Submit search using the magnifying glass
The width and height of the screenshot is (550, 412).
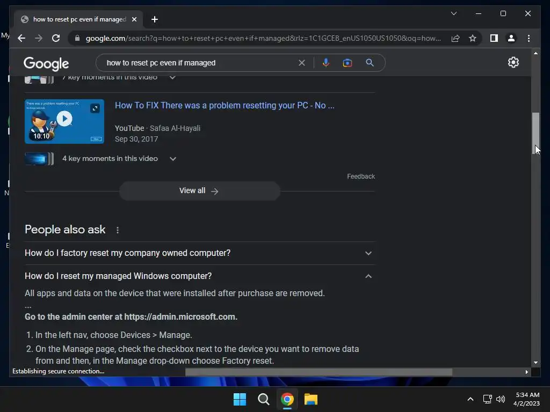[370, 63]
